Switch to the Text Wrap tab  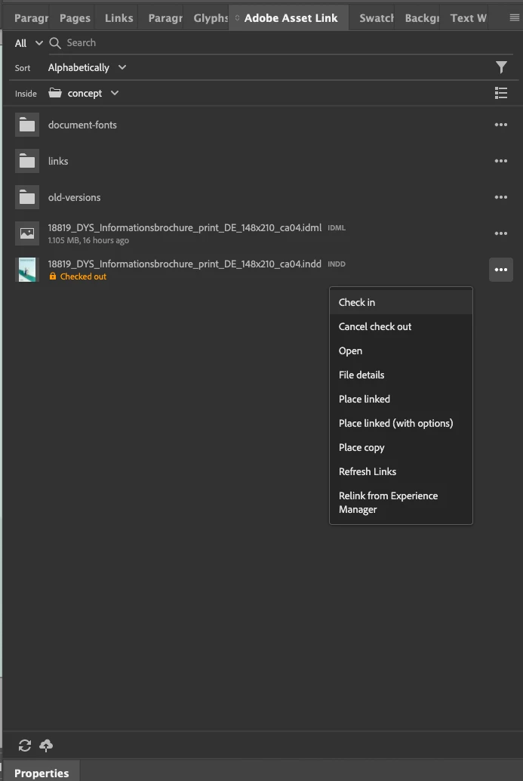(468, 18)
